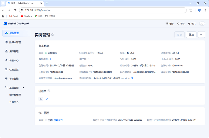Open the more actions (…) button
The image size is (209, 138).
pyautogui.click(x=201, y=35)
